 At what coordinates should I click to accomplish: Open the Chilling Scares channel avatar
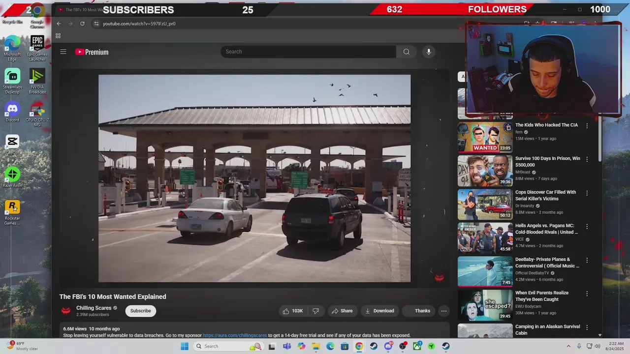click(x=65, y=311)
